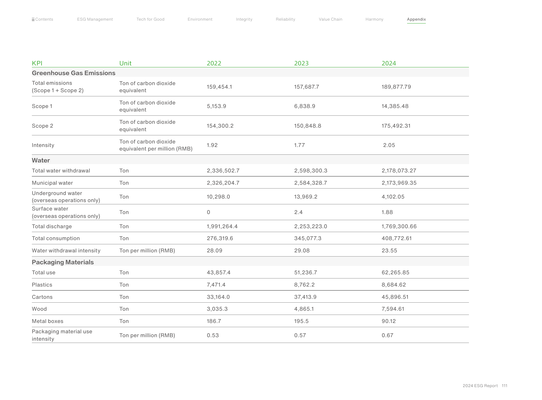The image size is (542, 400).
Task: Click Total water withdrawal label
Action: coord(61,171)
